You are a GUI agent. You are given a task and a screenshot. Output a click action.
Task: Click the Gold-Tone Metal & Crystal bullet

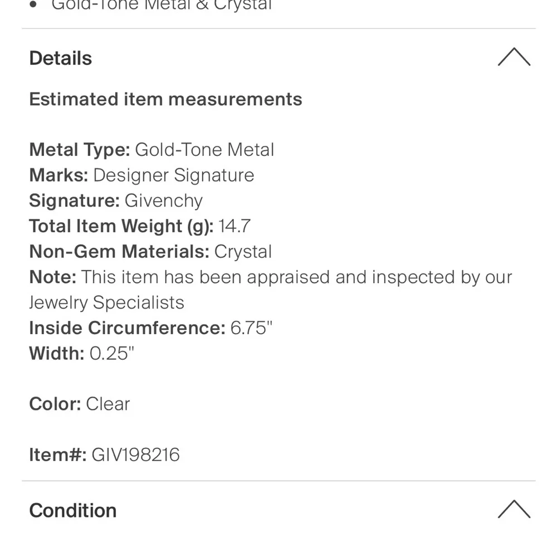coord(162,6)
